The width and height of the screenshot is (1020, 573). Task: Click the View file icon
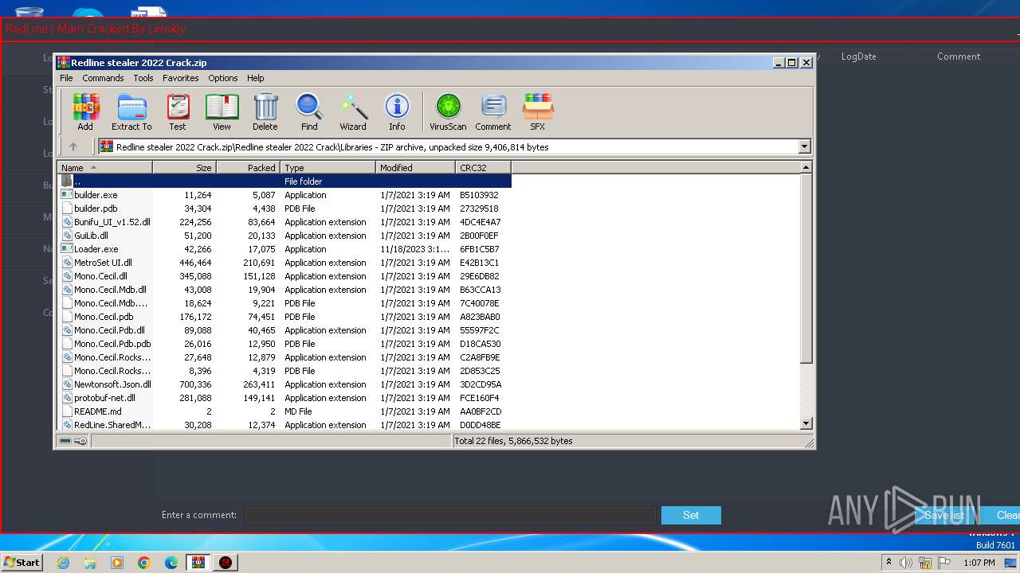pos(222,111)
